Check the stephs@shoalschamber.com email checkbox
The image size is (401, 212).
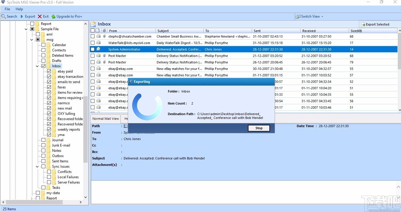(x=92, y=36)
